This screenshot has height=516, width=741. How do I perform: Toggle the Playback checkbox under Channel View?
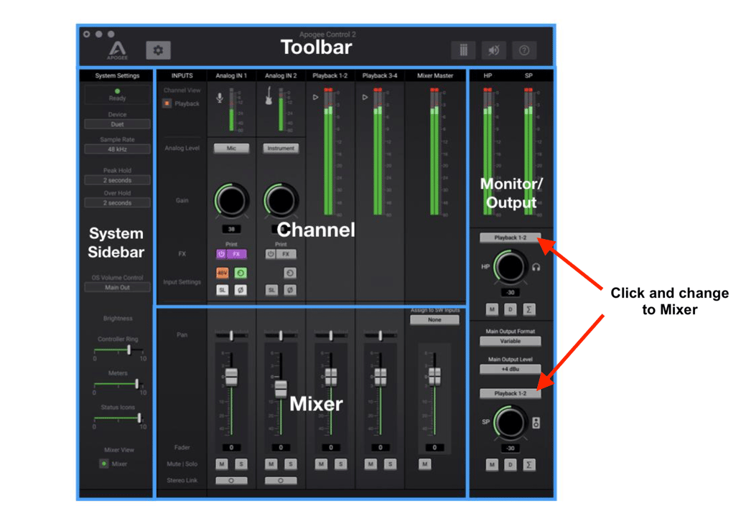point(167,103)
